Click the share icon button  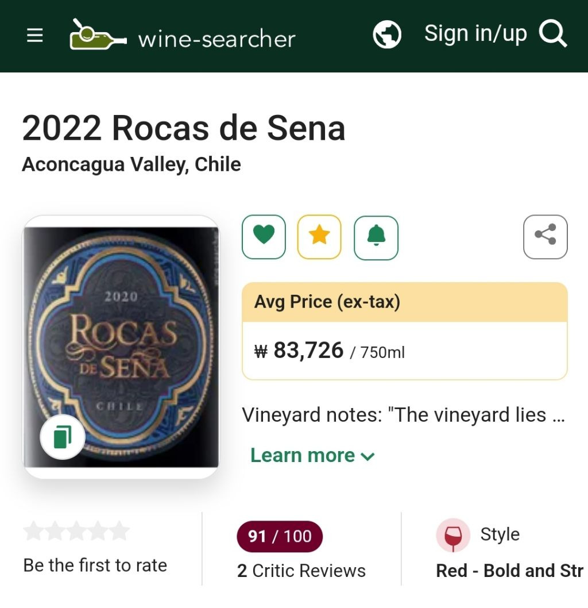pos(545,237)
